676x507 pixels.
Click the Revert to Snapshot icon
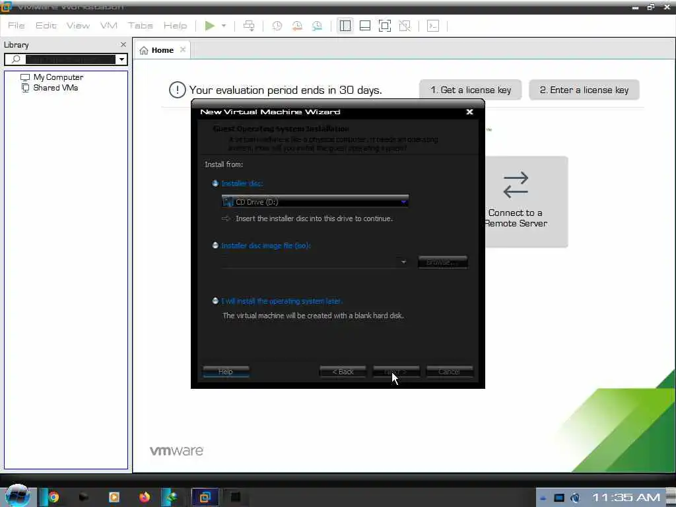pyautogui.click(x=297, y=26)
